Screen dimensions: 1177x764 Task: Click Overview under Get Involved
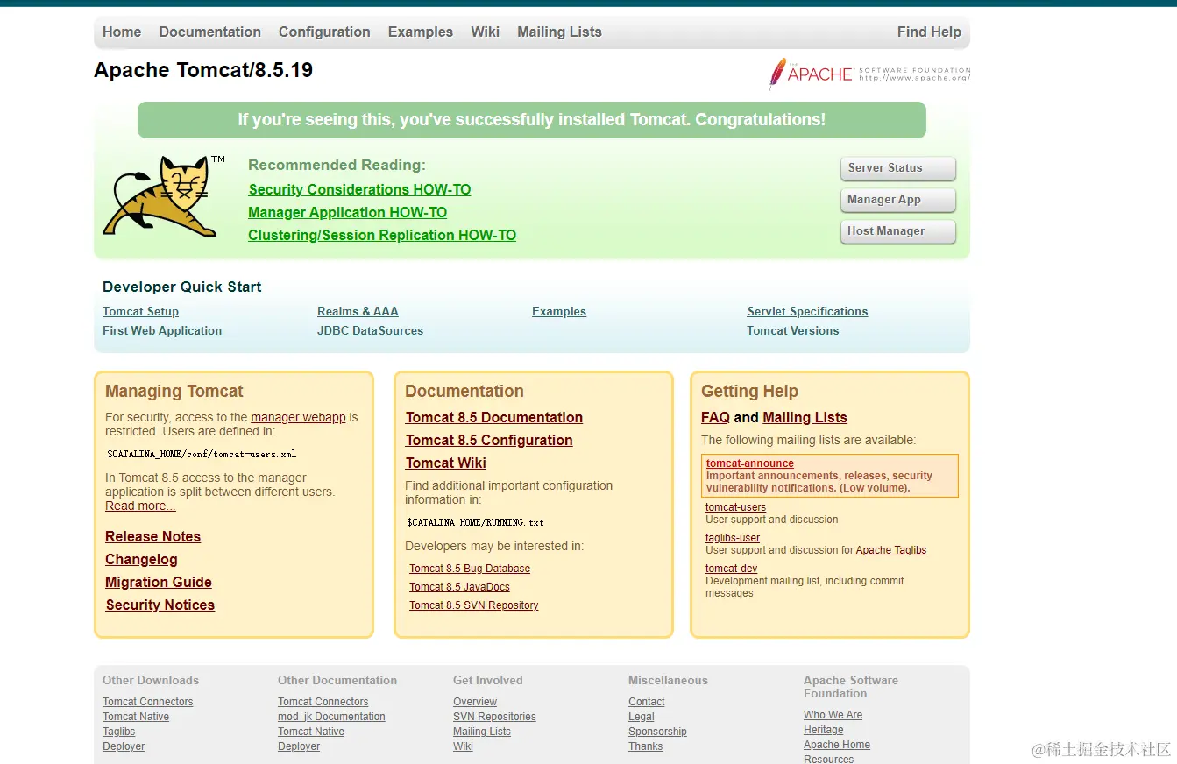pos(475,702)
